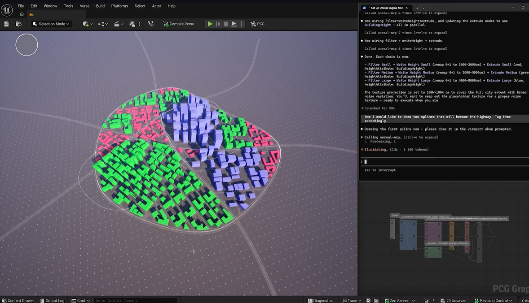Open the Platforms menu

[x=119, y=6]
